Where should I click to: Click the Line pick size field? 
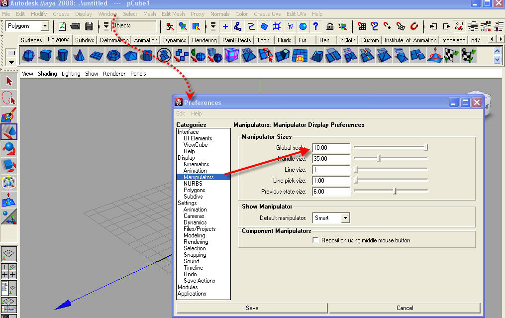point(331,181)
